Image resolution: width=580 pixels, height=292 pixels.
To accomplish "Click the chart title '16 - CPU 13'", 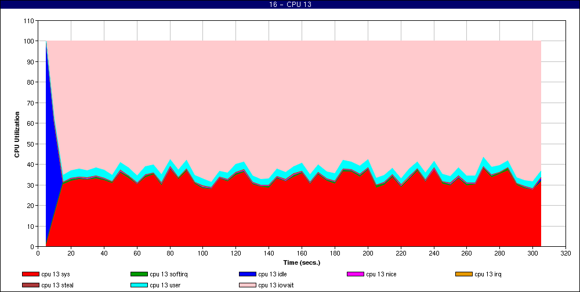I will click(x=290, y=5).
